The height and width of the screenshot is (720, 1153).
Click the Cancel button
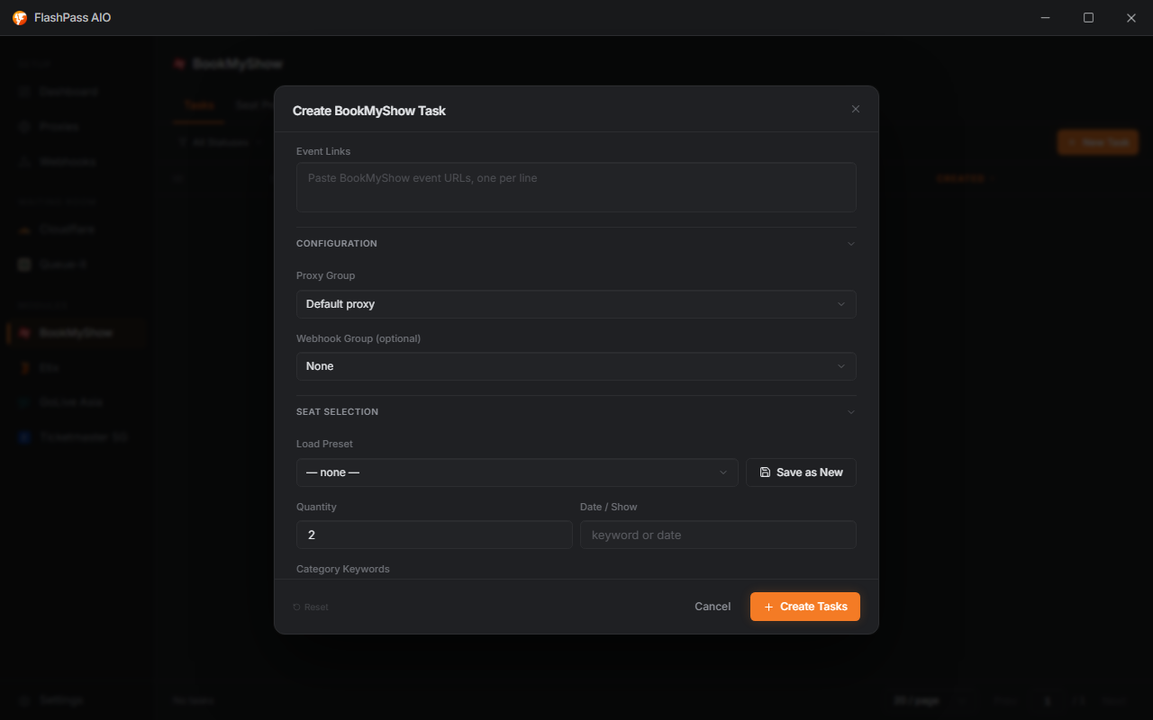click(713, 607)
